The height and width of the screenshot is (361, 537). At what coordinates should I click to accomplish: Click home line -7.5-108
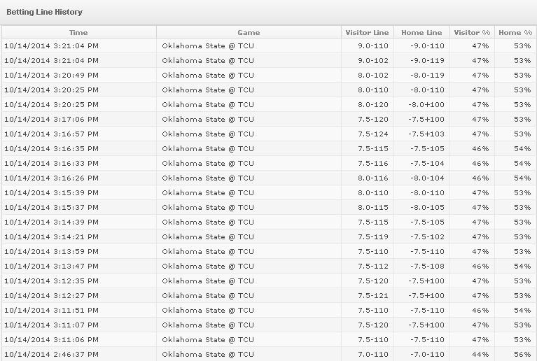[x=427, y=267]
